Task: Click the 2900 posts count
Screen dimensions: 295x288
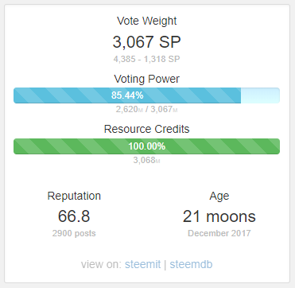Action: [x=74, y=233]
